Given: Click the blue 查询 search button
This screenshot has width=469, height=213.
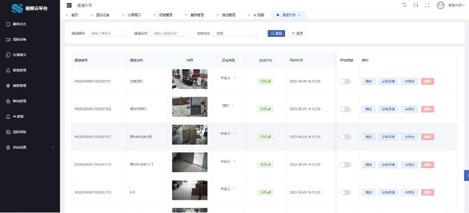Looking at the screenshot, I should click(276, 34).
